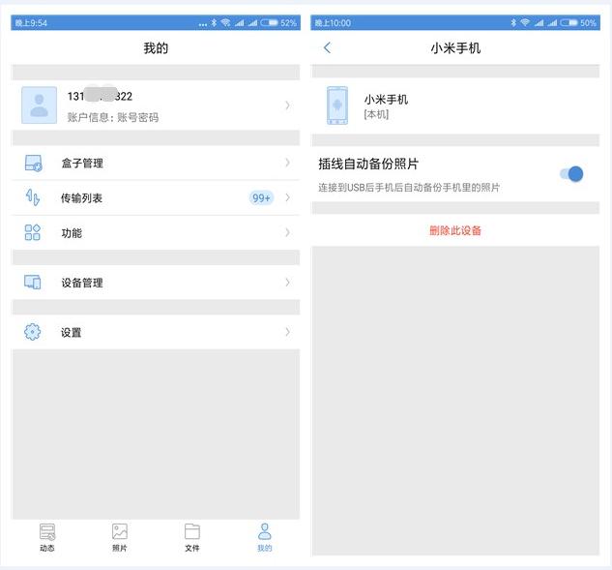This screenshot has width=612, height=570.
Task: Tap 插线自动备份照片 heading
Action: (368, 164)
